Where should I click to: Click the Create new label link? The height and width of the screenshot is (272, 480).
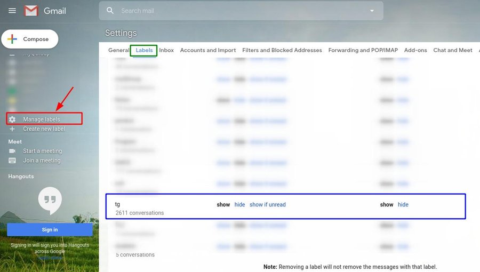point(44,129)
